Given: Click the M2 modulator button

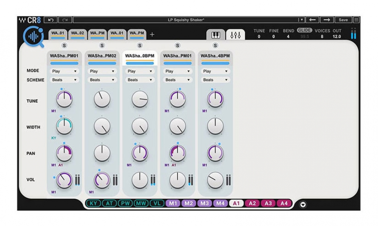Looking at the screenshot, I should click(x=189, y=203).
